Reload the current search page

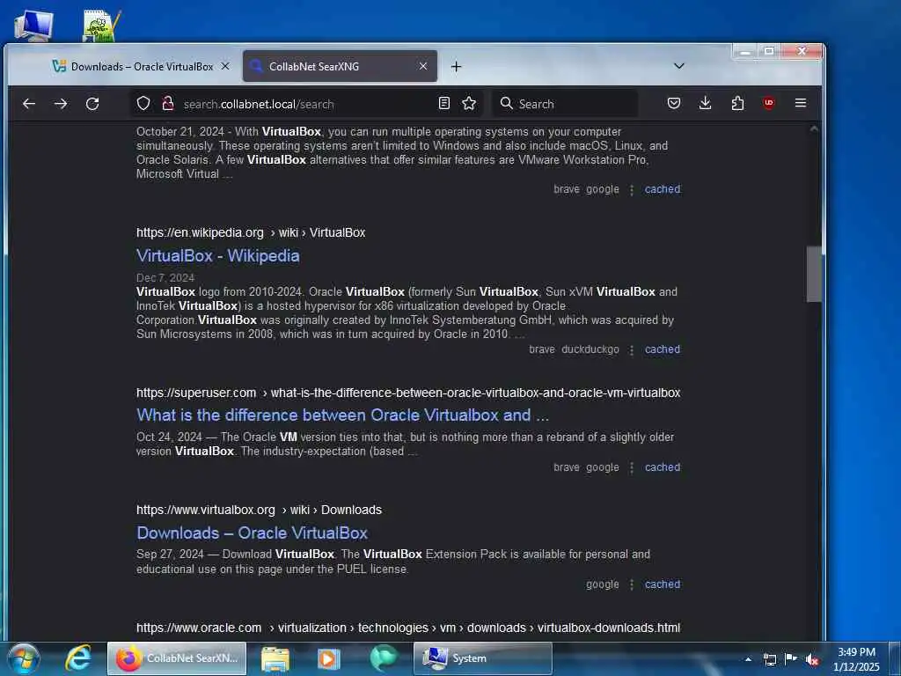pyautogui.click(x=92, y=104)
